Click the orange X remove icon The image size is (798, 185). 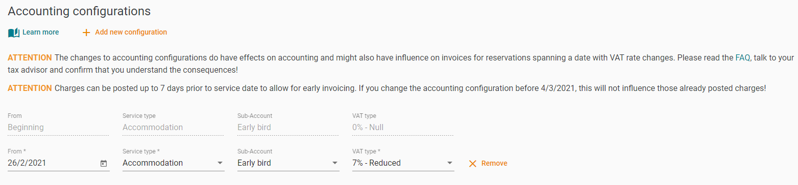pos(473,164)
